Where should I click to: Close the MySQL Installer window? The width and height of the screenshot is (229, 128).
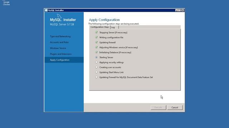pos(183,10)
